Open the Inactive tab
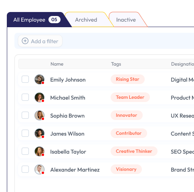 pos(126,20)
